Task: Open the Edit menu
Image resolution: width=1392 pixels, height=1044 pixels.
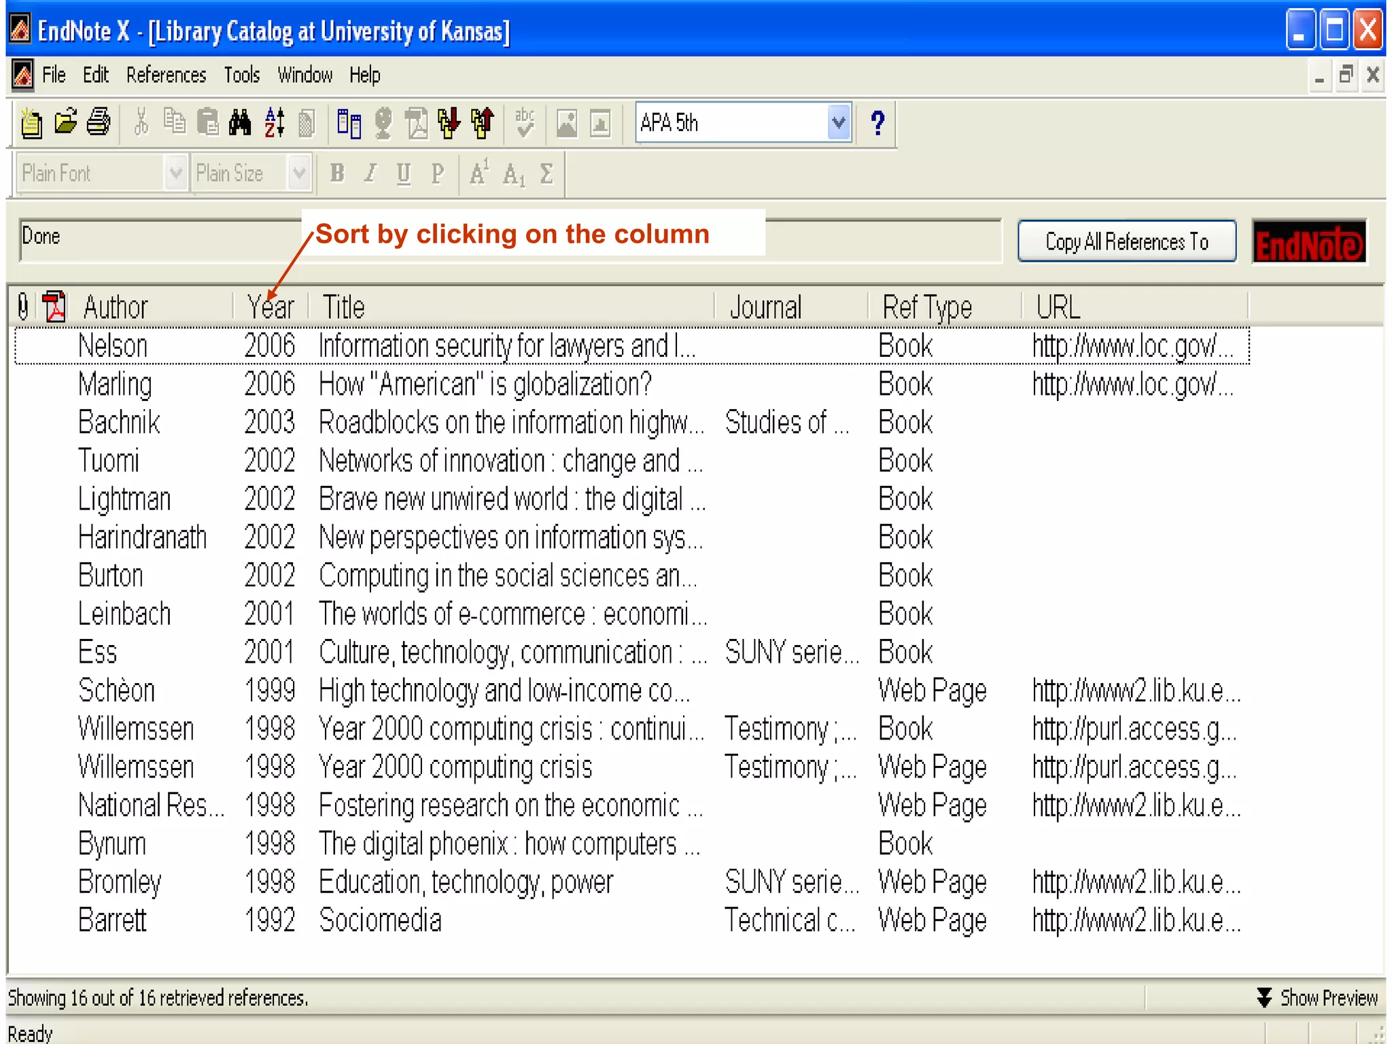Action: tap(96, 75)
